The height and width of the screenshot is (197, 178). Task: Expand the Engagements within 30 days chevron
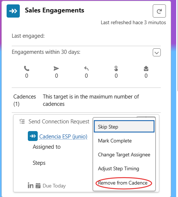[x=157, y=52]
